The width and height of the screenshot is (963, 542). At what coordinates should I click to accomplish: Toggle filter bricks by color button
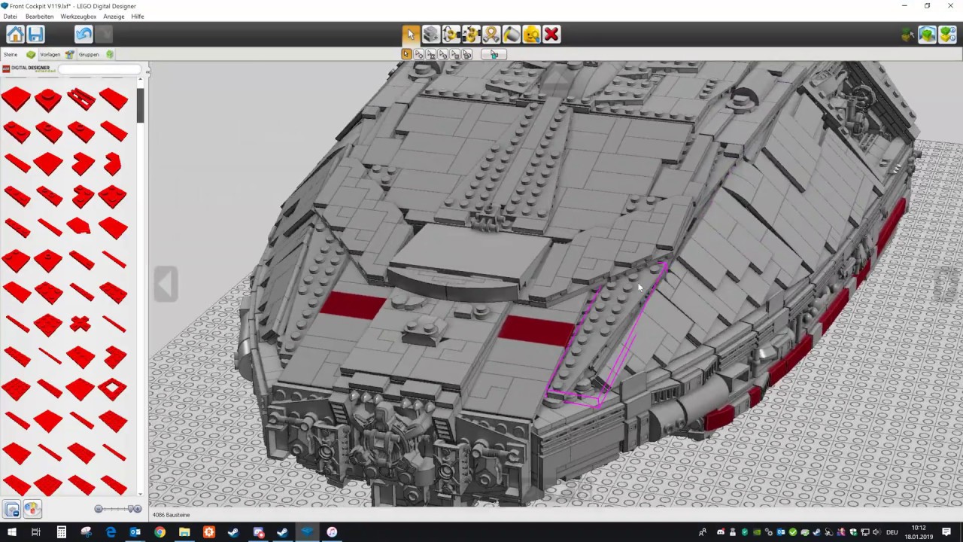point(31,509)
